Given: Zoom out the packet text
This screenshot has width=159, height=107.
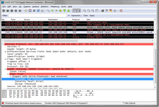Looking at the screenshot, I should [89, 10].
